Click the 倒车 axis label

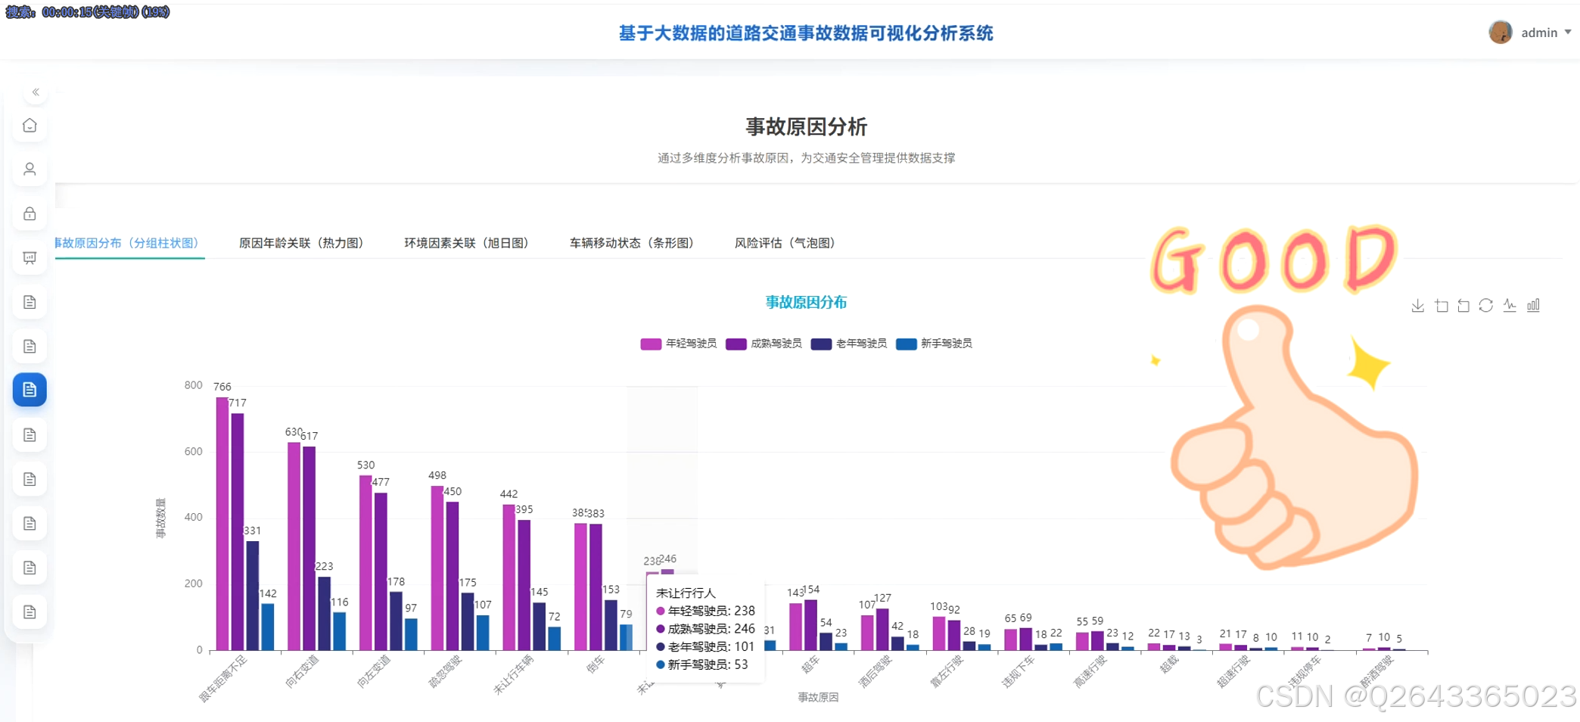pyautogui.click(x=596, y=664)
